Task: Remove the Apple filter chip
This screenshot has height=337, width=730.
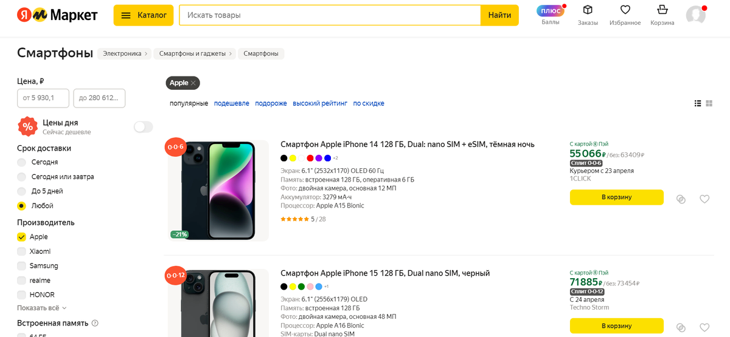Action: [193, 83]
